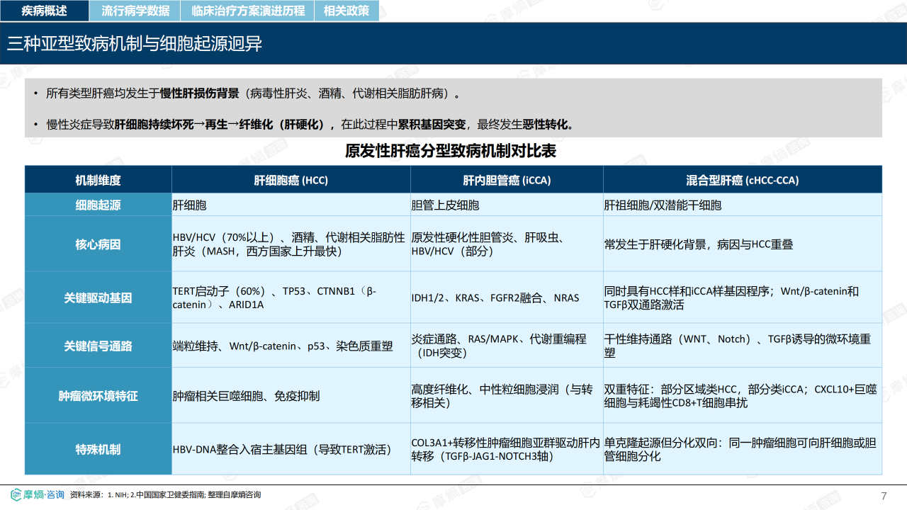Click the 肝细胞癌 (HCC) column header

291,180
